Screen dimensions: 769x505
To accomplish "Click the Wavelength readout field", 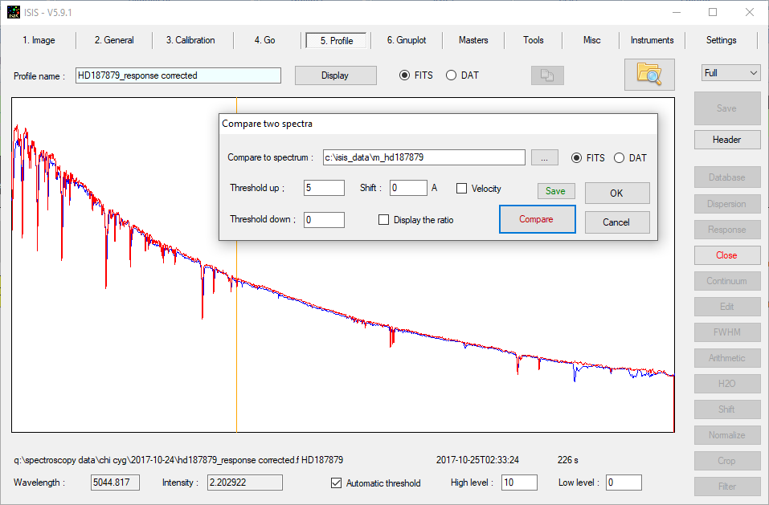I will point(115,483).
